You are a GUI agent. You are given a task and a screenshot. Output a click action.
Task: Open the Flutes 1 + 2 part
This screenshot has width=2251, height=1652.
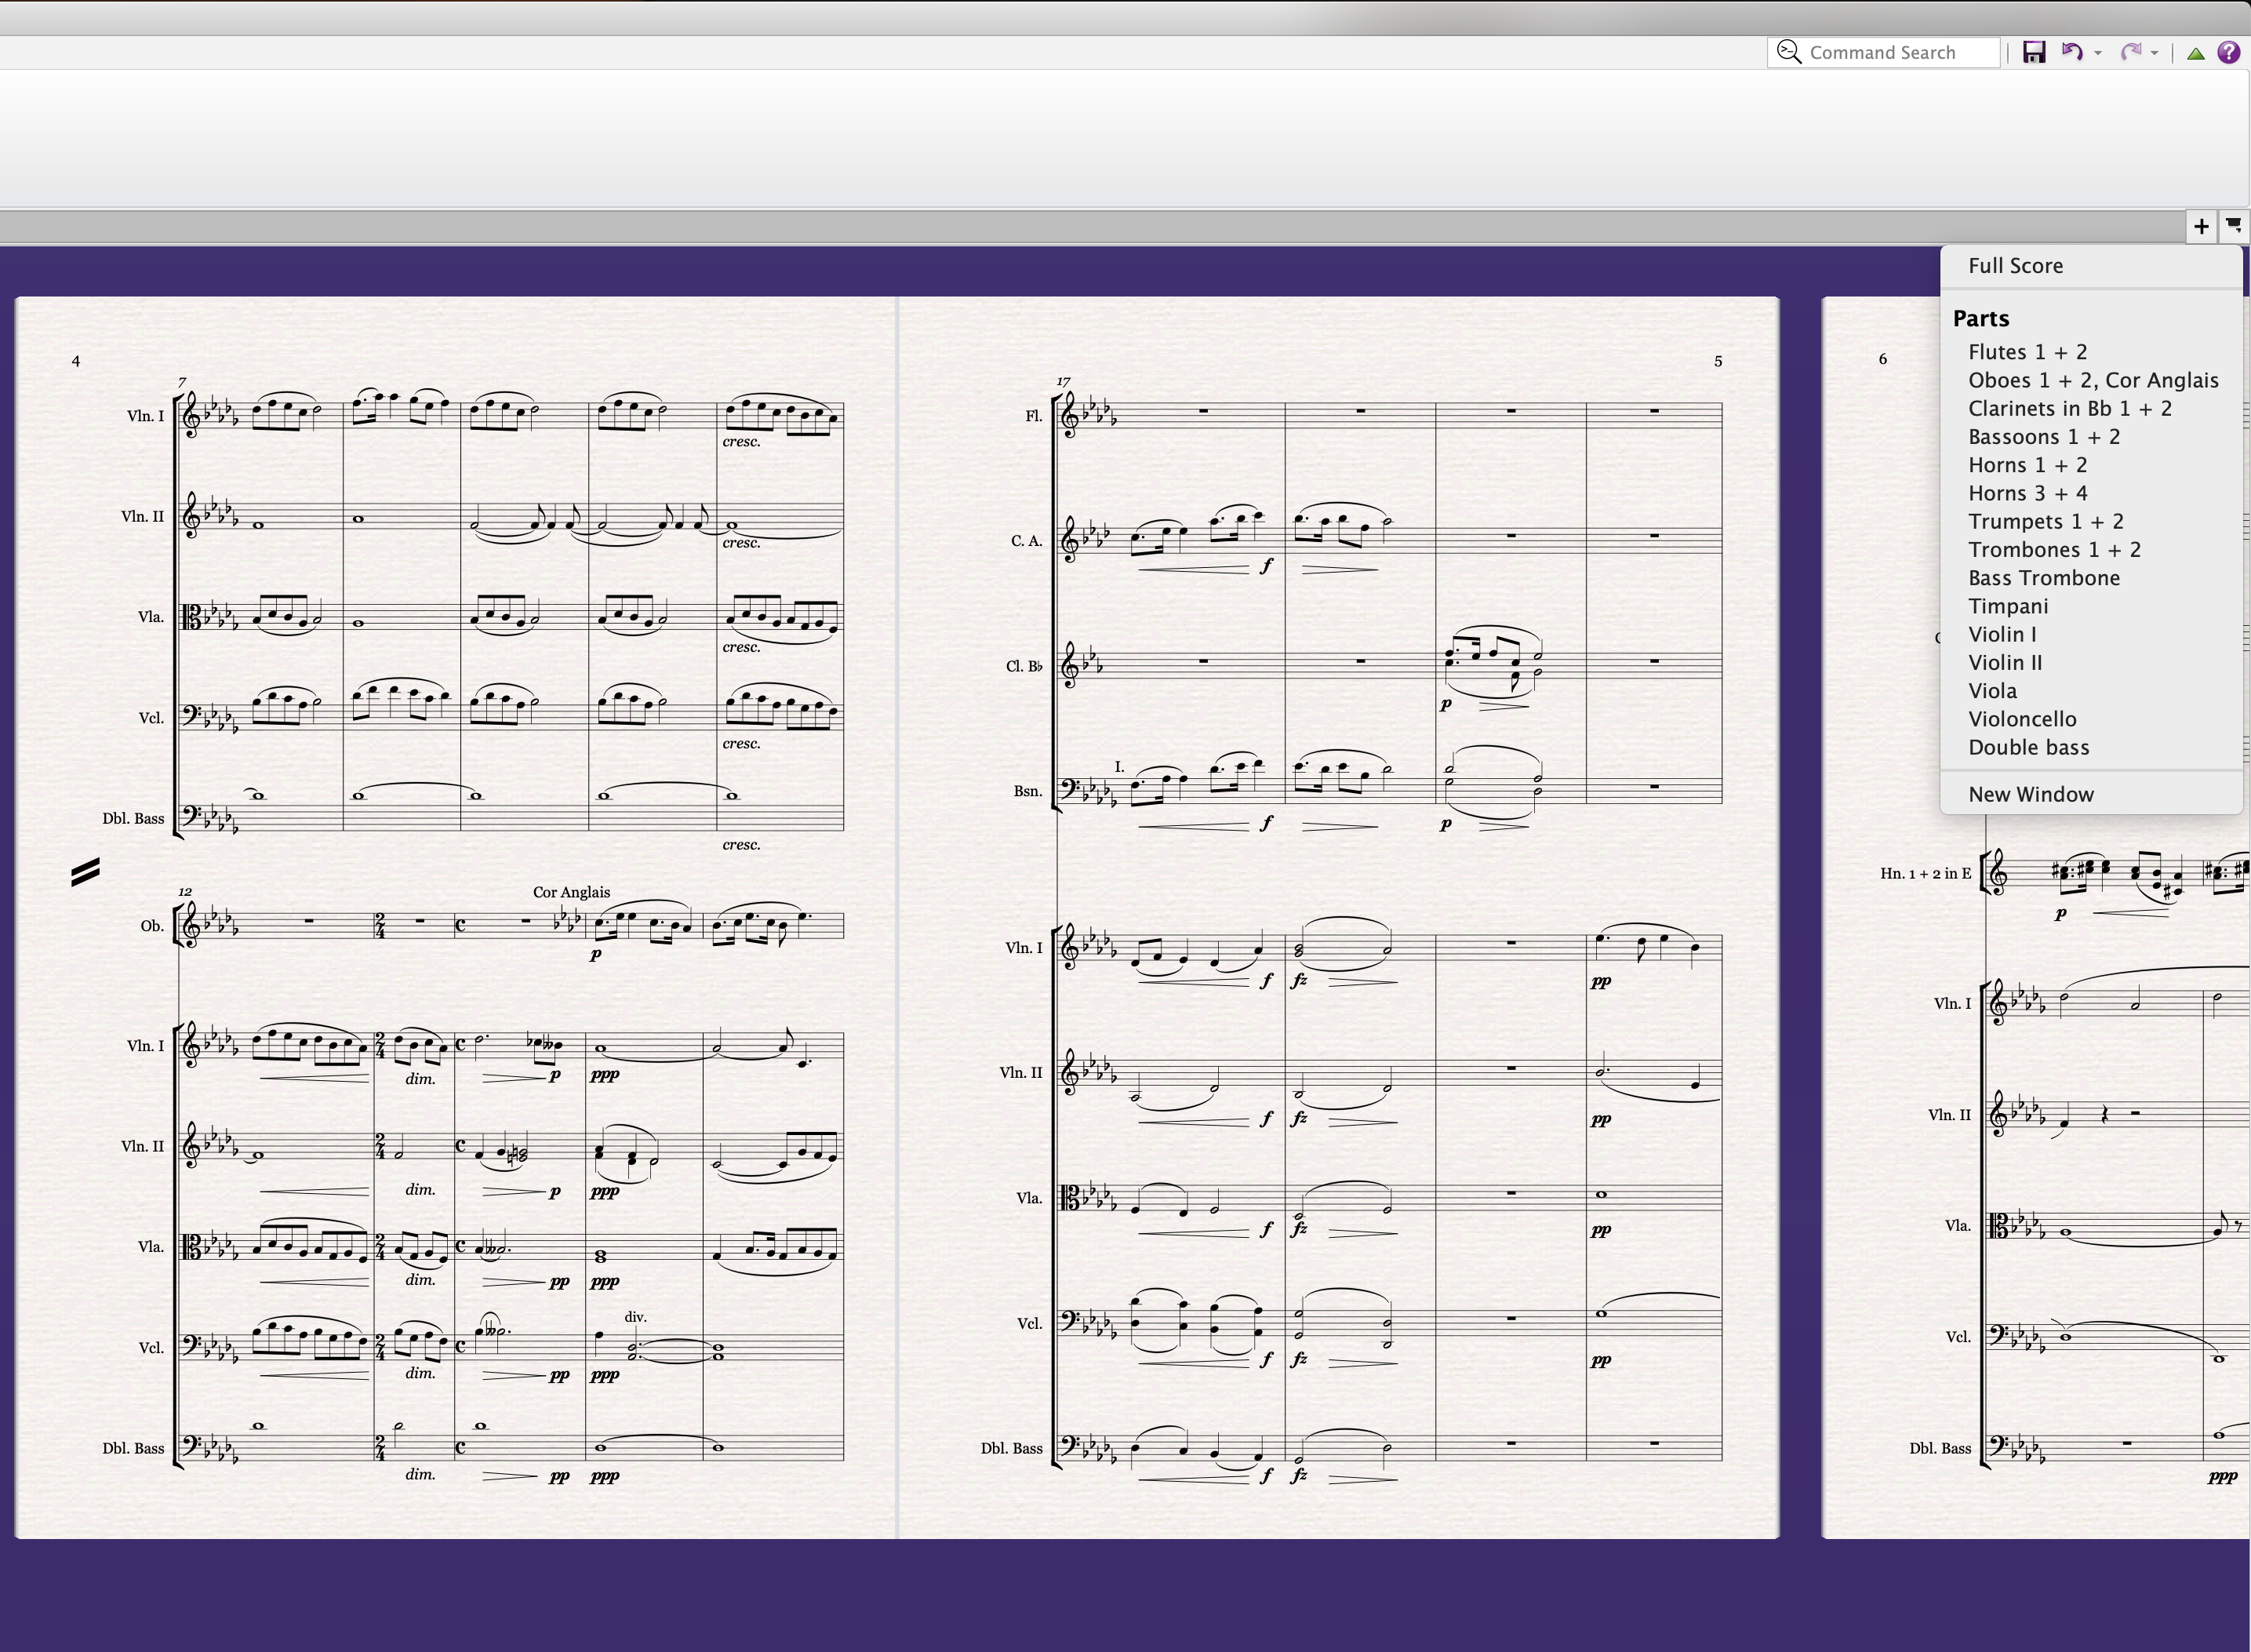click(2027, 352)
